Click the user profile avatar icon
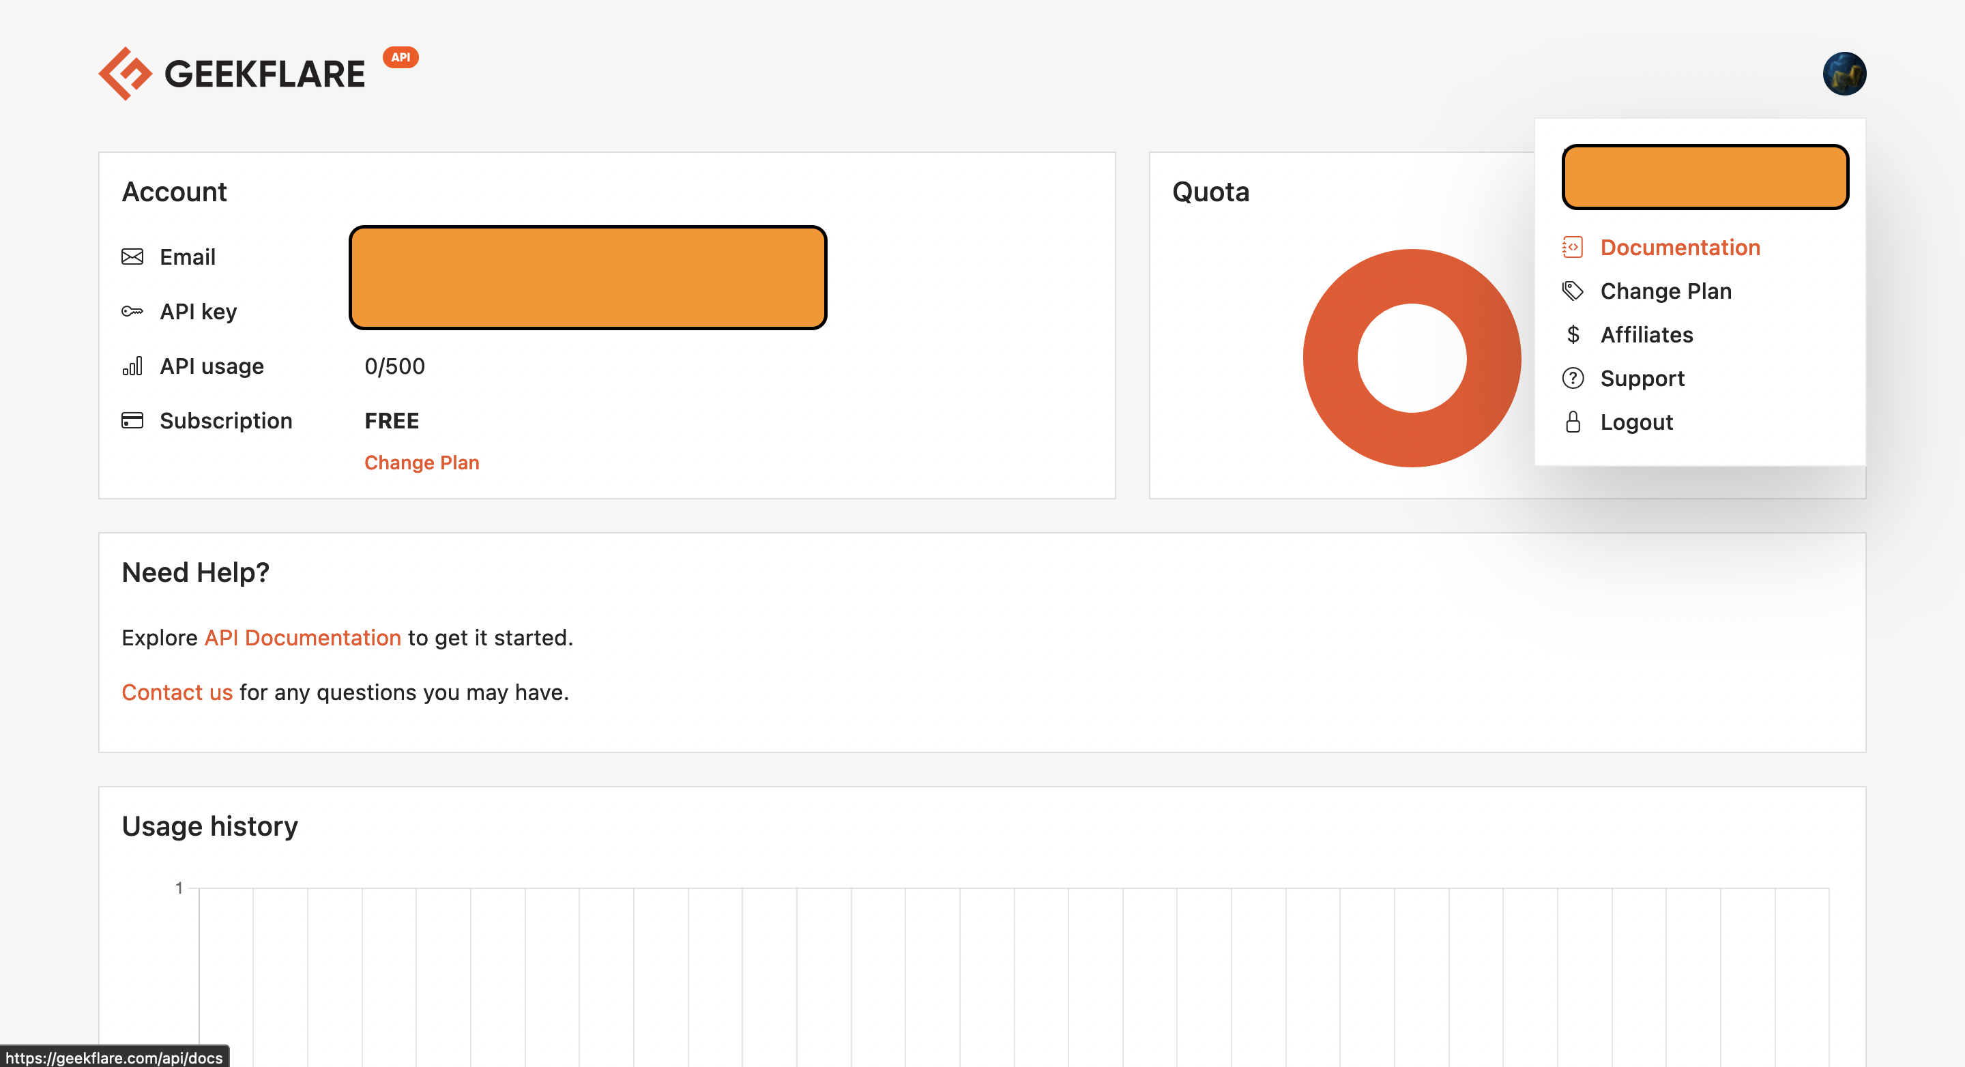Image resolution: width=1965 pixels, height=1067 pixels. 1844,74
